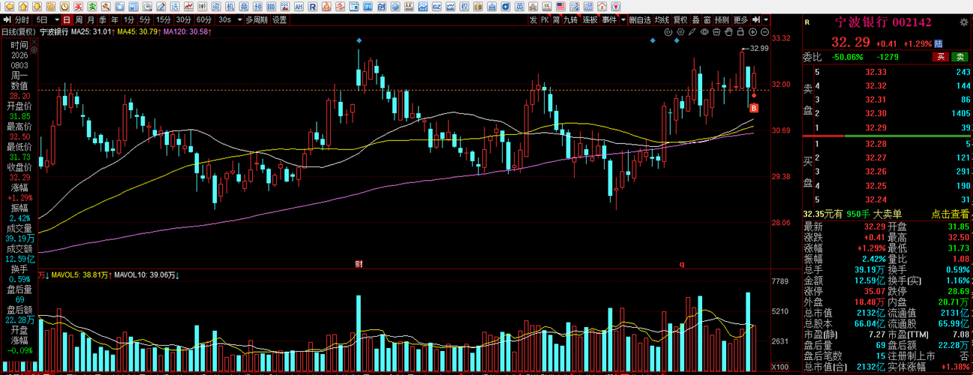The height and width of the screenshot is (375, 973).
Task: Select the 日 daily period tab
Action: [67, 19]
